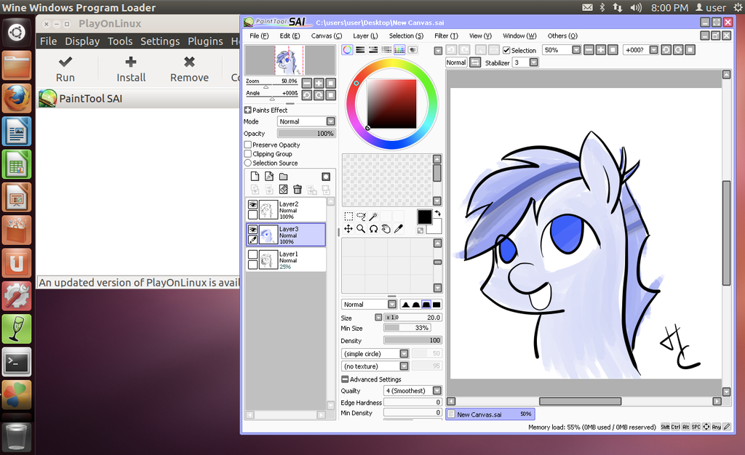
Task: Check the Clipping Group option
Action: [247, 153]
